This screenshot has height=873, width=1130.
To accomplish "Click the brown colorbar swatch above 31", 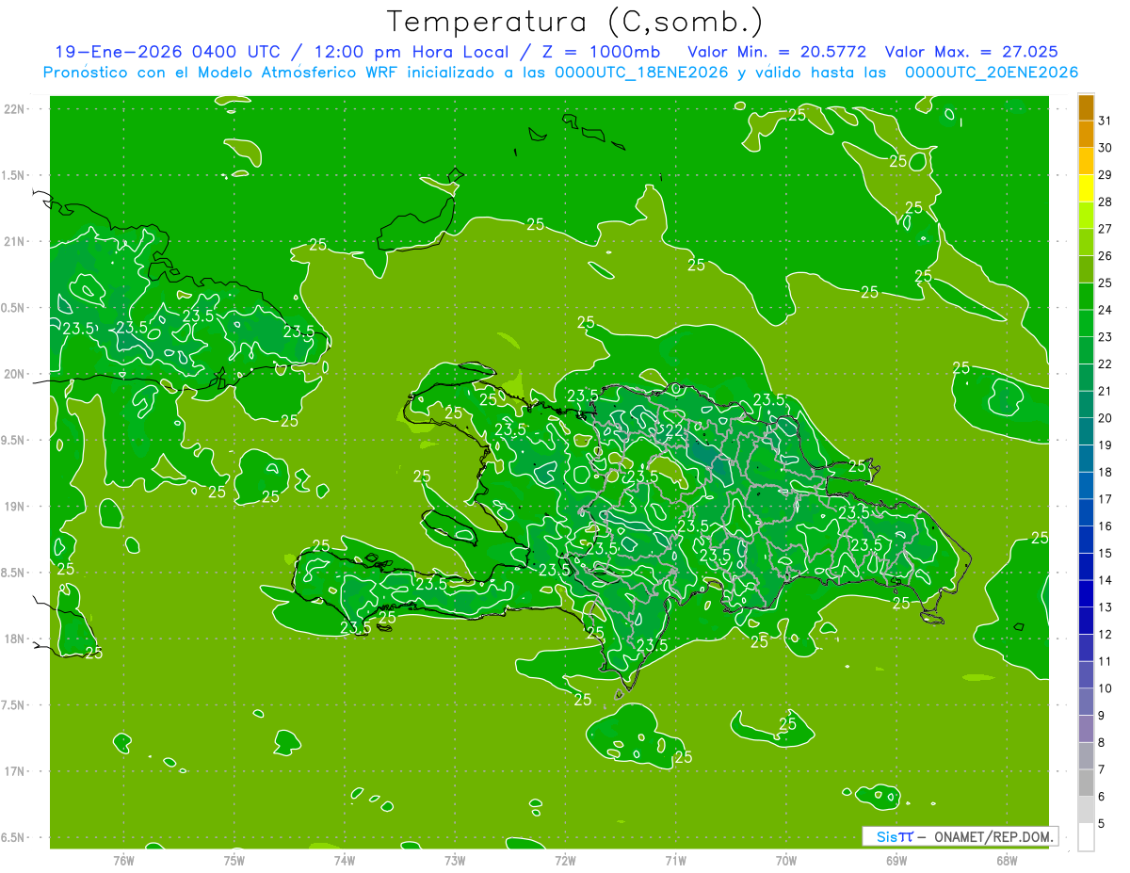I will [1086, 107].
